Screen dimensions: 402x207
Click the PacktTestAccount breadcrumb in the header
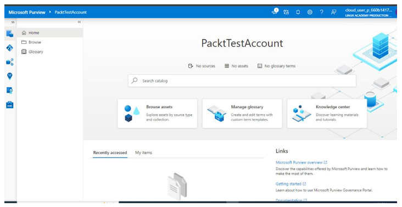(70, 12)
